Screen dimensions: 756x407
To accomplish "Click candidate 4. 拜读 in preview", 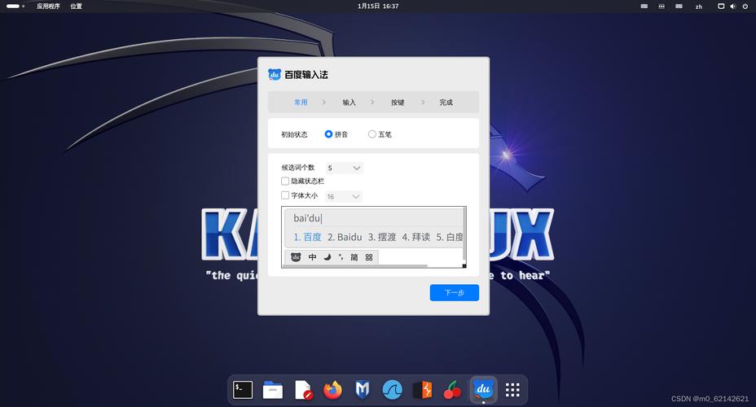I will (416, 237).
